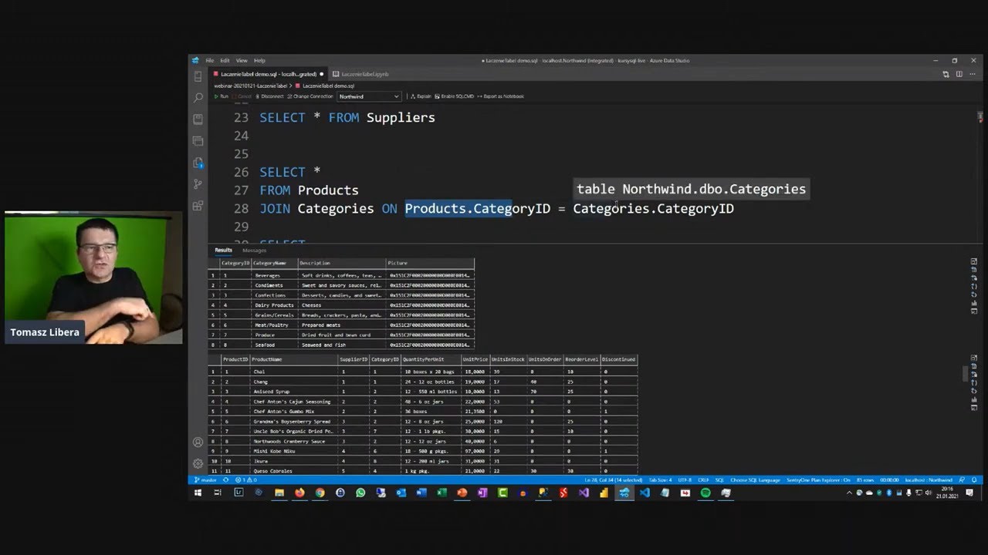Viewport: 988px width, 555px height.
Task: Open the View menu
Action: click(x=242, y=60)
